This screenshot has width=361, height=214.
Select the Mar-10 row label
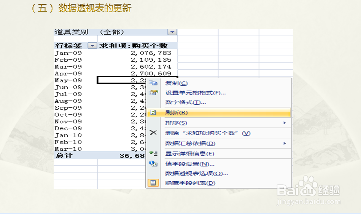[x=68, y=149]
